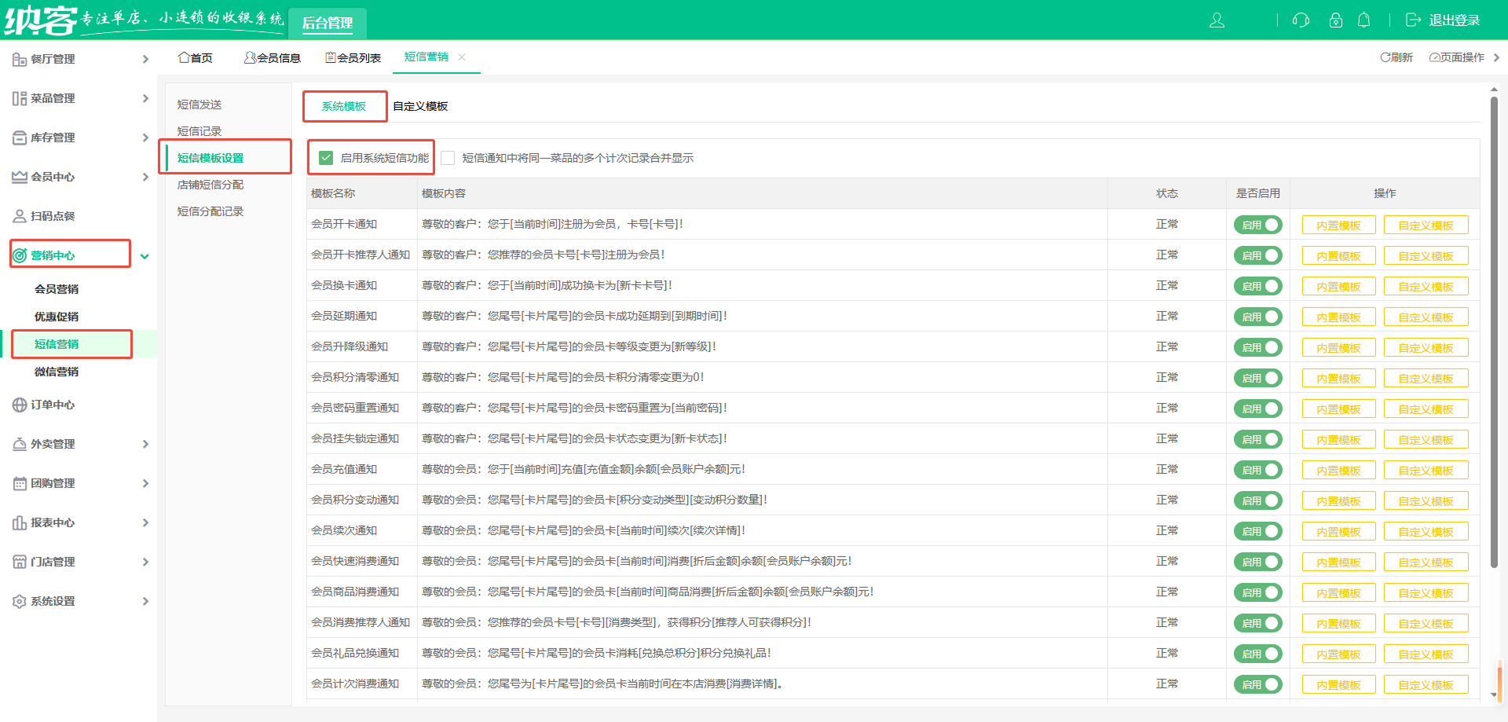Click the 订单中心 globe icon

click(20, 405)
